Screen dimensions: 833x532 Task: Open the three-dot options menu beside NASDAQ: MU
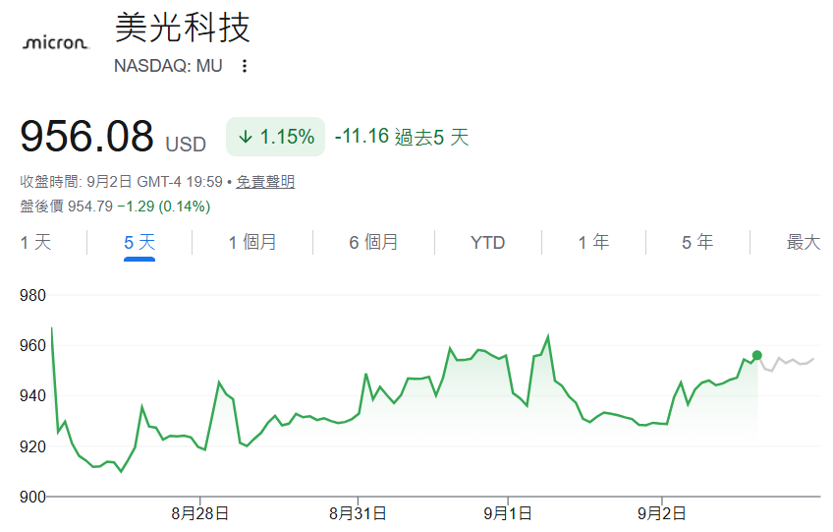245,66
